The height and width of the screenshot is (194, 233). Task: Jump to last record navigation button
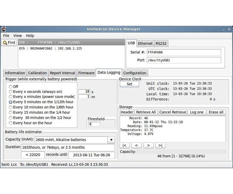160,145
